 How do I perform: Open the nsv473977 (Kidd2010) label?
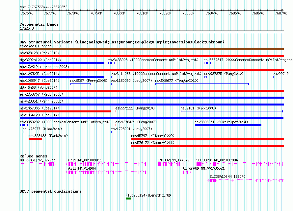click(x=42, y=129)
